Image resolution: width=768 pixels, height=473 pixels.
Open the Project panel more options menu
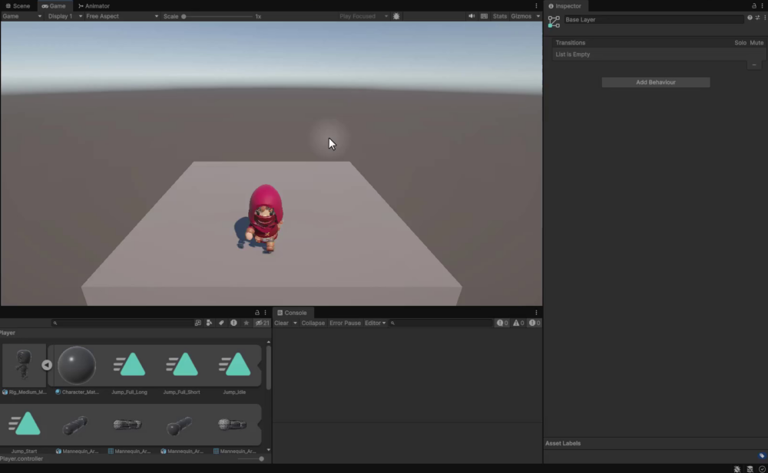[266, 313]
